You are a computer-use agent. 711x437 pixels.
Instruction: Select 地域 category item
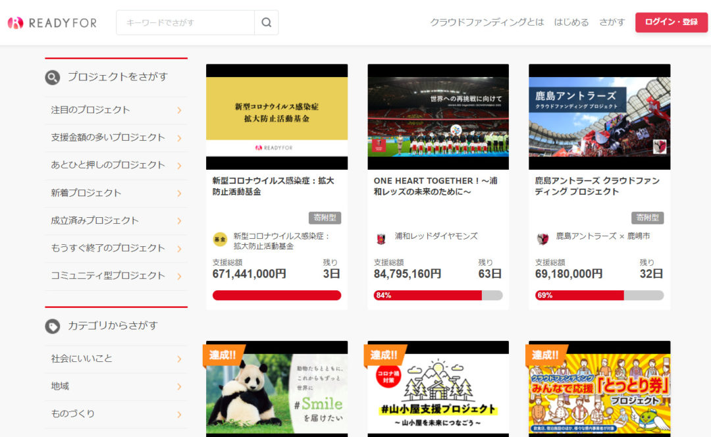tap(116, 387)
